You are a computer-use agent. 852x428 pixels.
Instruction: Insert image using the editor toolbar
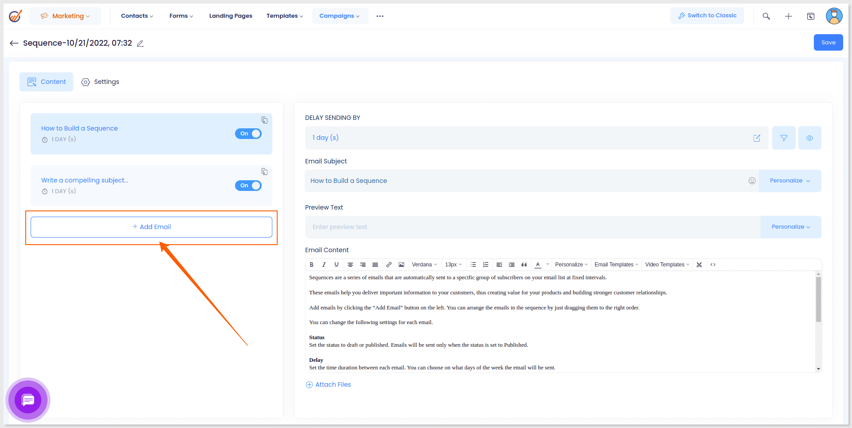coord(401,265)
